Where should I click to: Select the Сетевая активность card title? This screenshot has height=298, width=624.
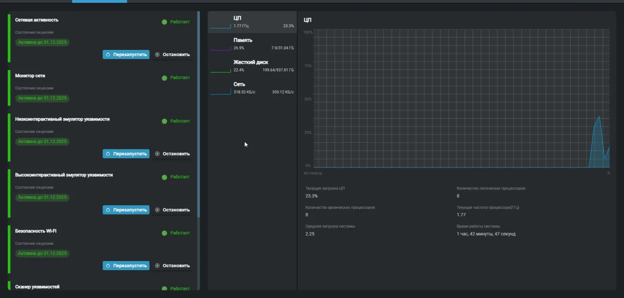[37, 20]
